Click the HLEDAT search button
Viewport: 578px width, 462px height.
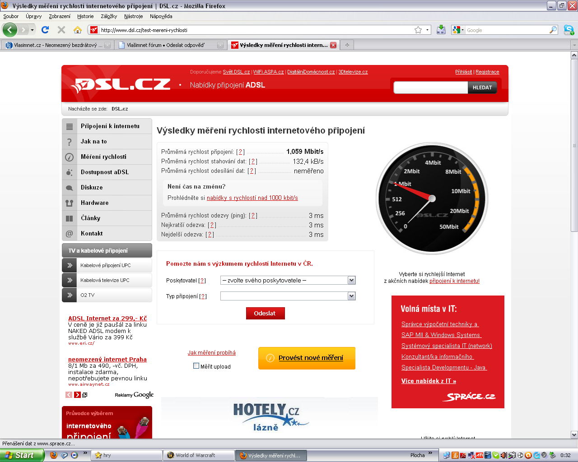coord(482,88)
